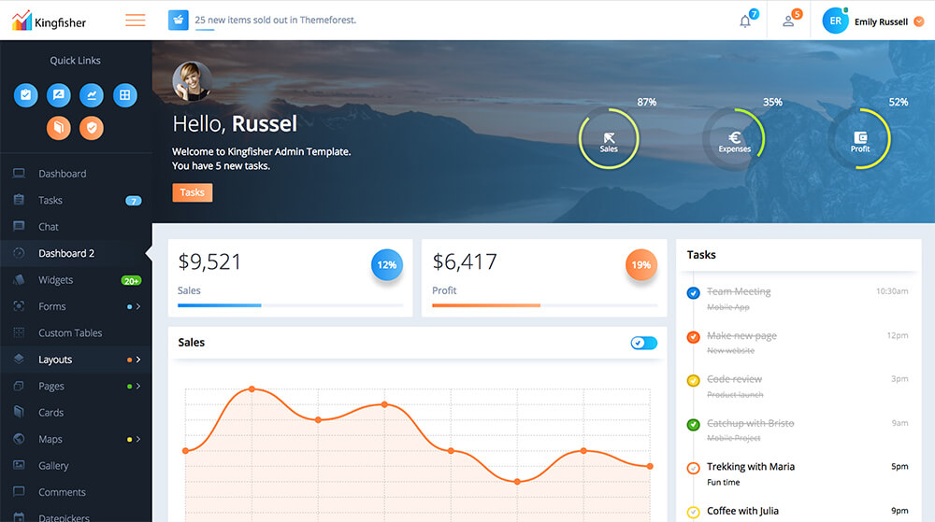This screenshot has height=522, width=935.
Task: Click the orange shield quick link icon
Action: tap(92, 128)
